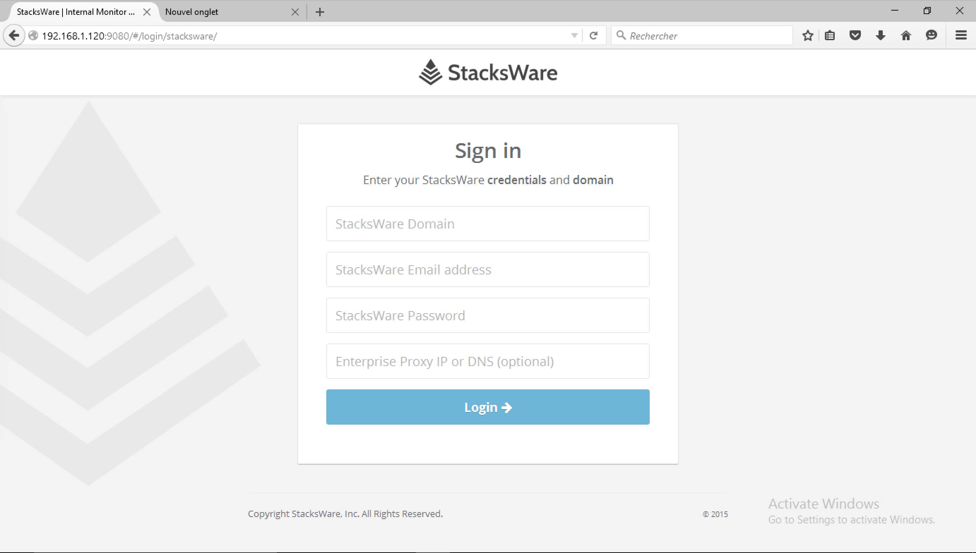Go to the home page icon
Image resolution: width=976 pixels, height=553 pixels.
click(906, 36)
